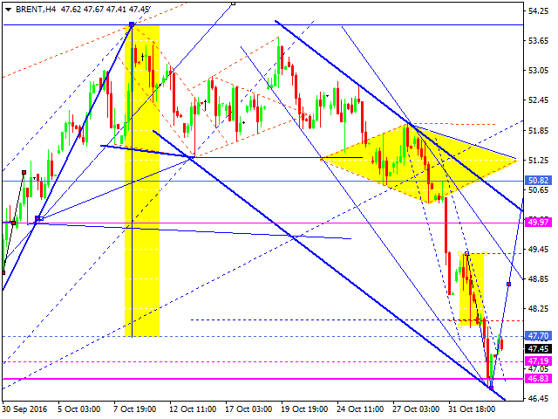This screenshot has width=558, height=419.
Task: Select the blue anchor point at the chart's highest peak
Action: coord(132,24)
